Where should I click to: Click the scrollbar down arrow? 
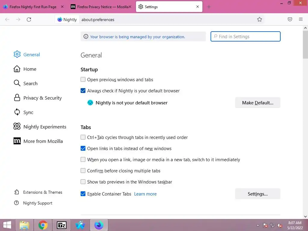305,217
